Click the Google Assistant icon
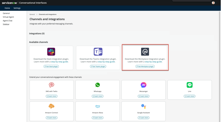This screenshot has height=122, width=221. tap(143, 106)
